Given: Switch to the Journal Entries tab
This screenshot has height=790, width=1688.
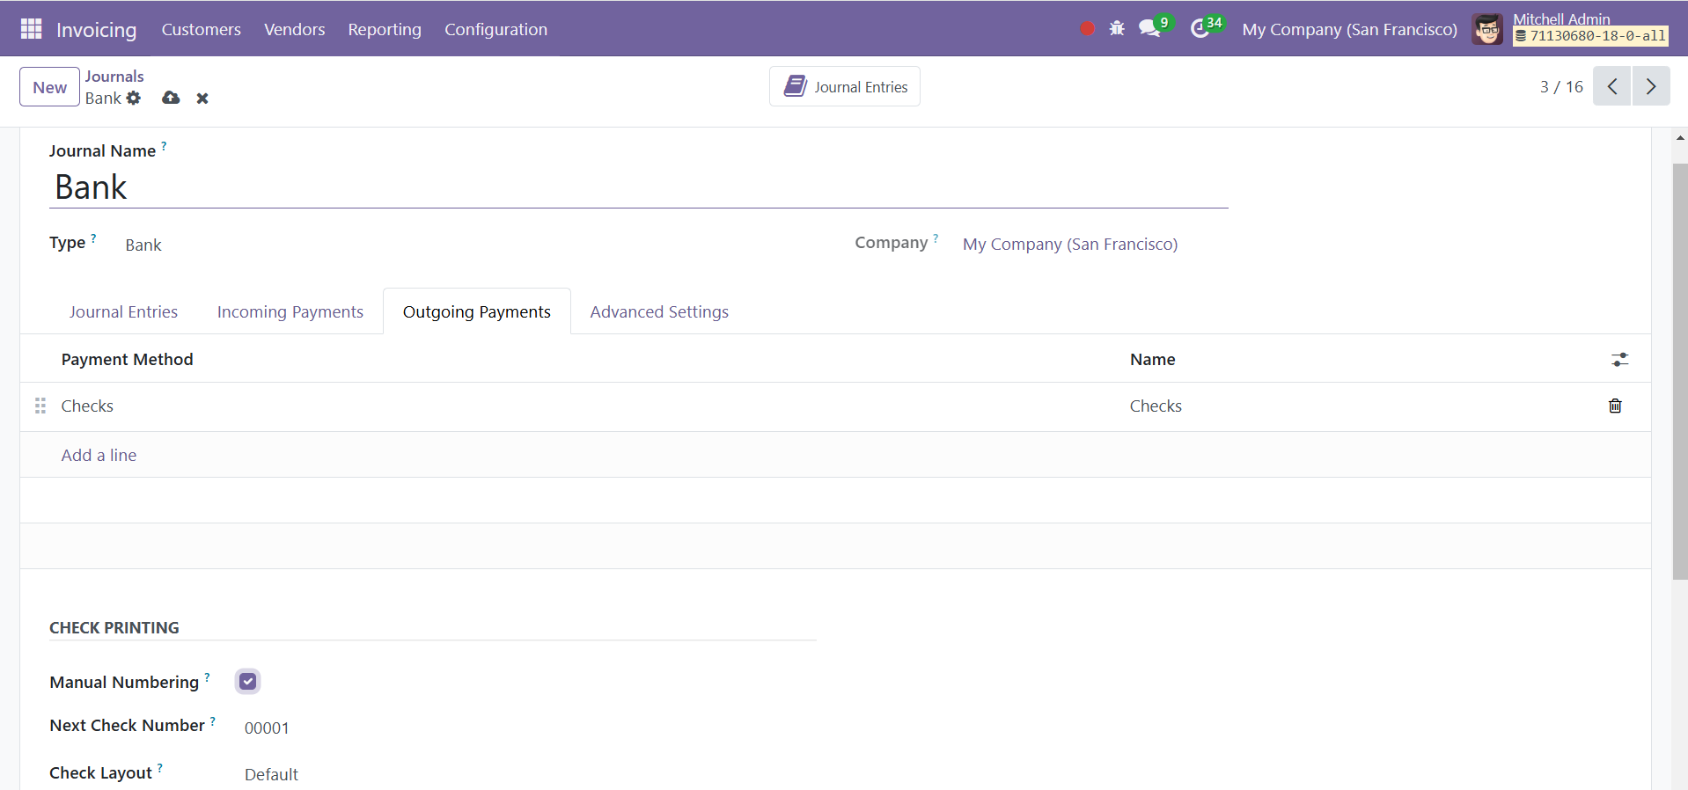Looking at the screenshot, I should click(x=123, y=311).
